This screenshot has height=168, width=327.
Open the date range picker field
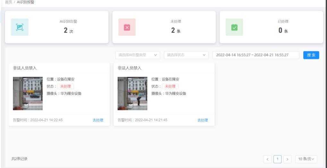tap(256, 55)
